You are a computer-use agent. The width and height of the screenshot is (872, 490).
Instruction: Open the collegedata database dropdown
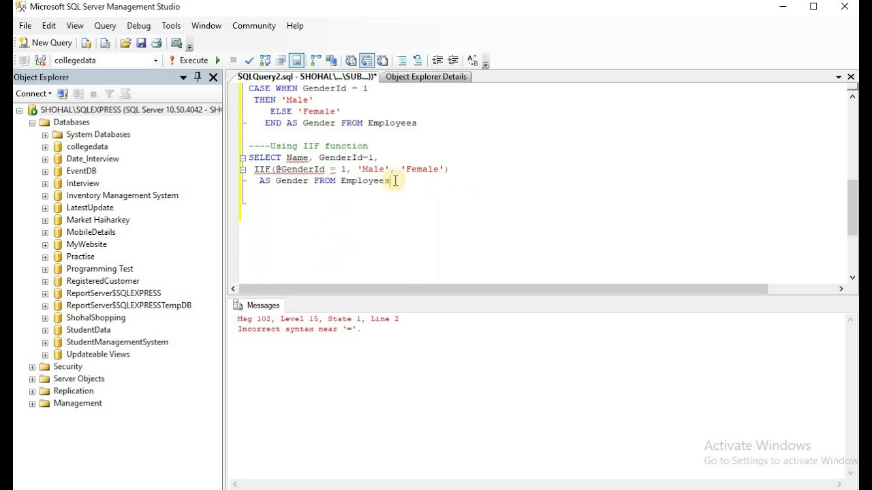pos(155,61)
